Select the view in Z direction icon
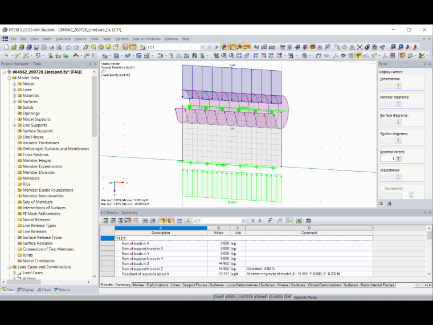Screen dimensions: 433x325 click(x=271, y=56)
